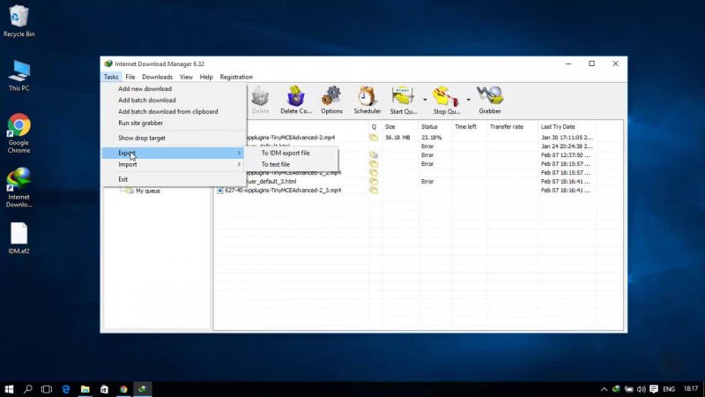Launch the Grabber tool
705x397 pixels.
(490, 100)
